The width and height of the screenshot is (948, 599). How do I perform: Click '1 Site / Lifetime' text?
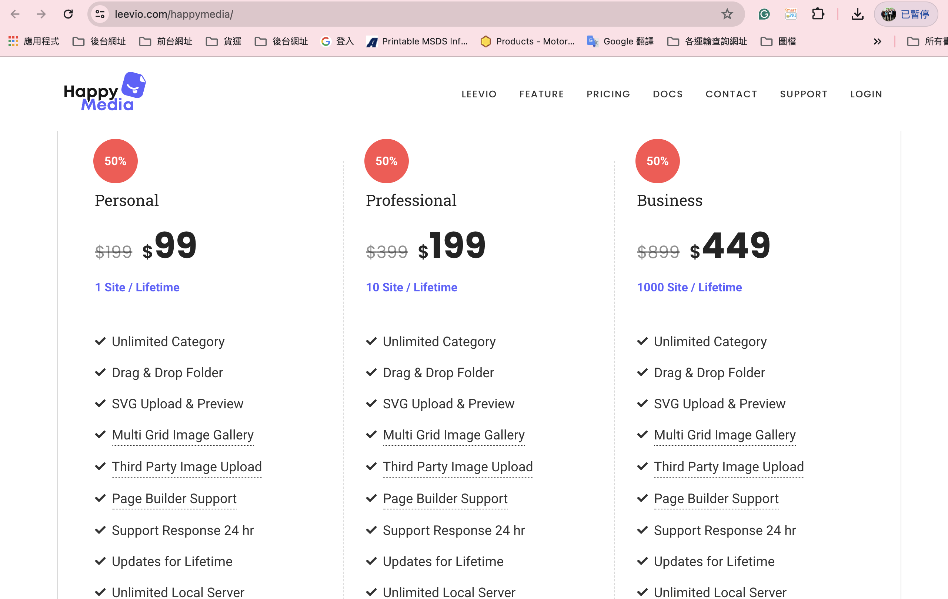tap(137, 287)
